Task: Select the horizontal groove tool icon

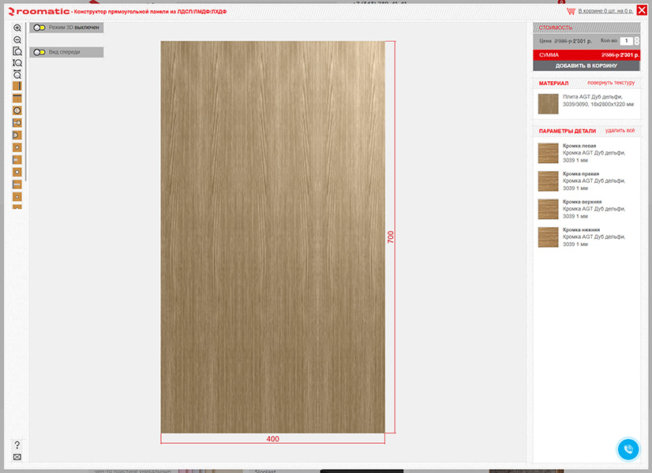Action: click(x=17, y=99)
